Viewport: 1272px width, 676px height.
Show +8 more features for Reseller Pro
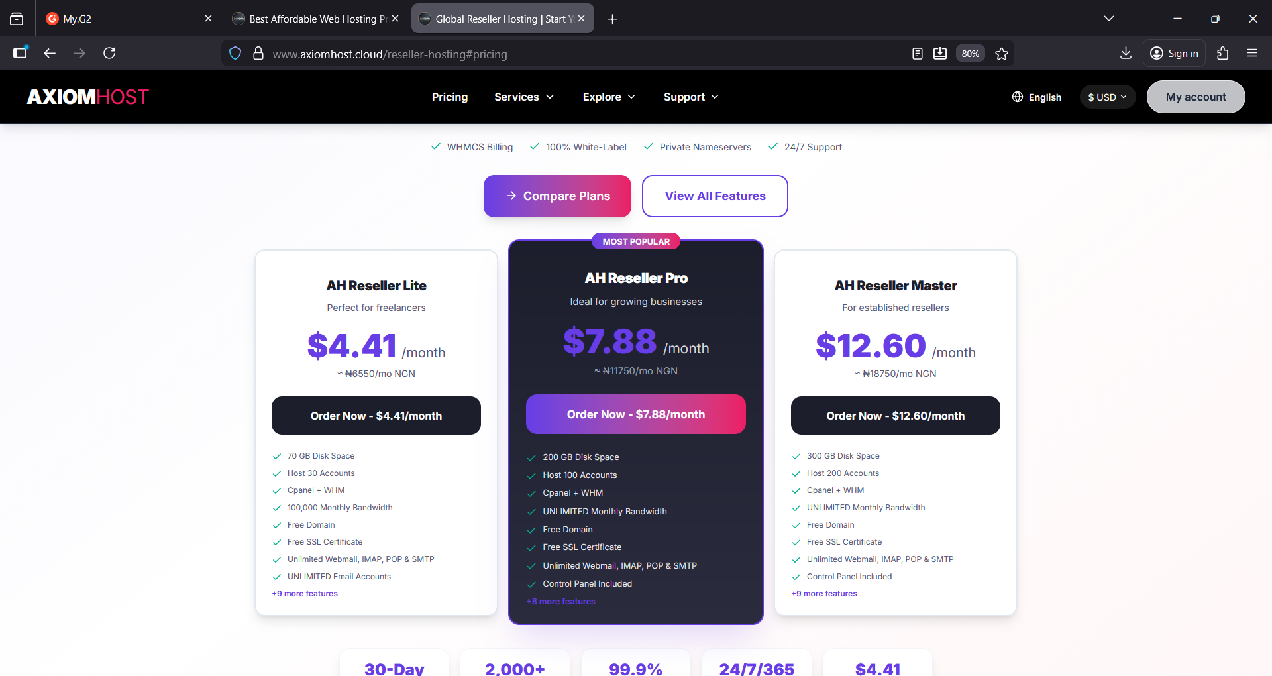(x=561, y=602)
